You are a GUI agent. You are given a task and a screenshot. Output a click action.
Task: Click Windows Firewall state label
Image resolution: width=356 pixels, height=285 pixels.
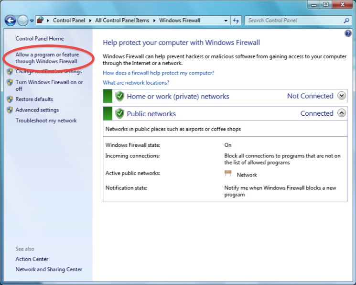coord(133,145)
